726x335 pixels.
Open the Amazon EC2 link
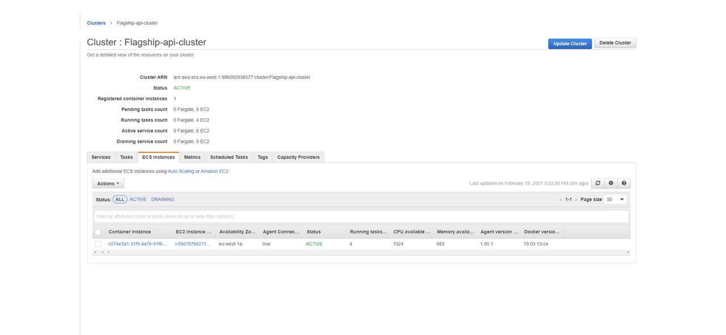[x=214, y=171]
